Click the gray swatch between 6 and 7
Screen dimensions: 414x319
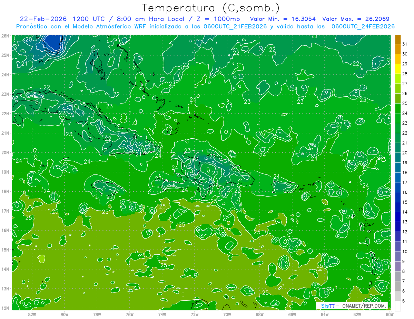click(x=398, y=286)
